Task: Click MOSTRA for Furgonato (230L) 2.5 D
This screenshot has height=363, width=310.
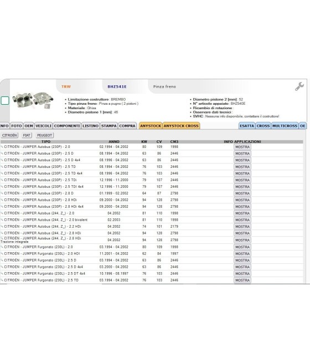Action: point(242,260)
